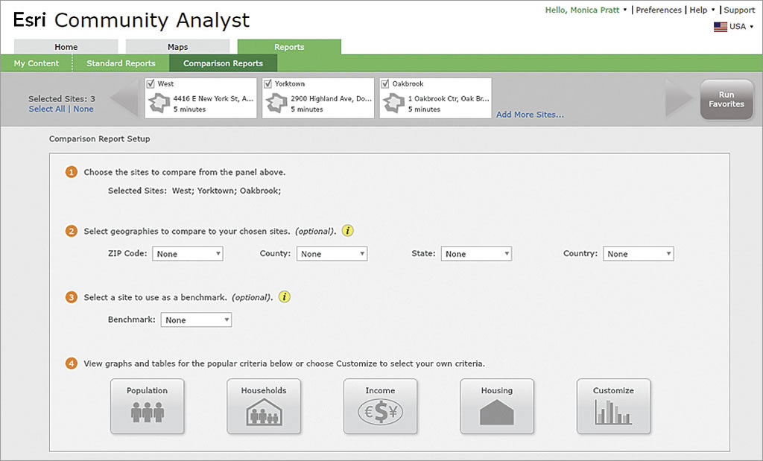Open the Preferences link
The height and width of the screenshot is (461, 763).
click(x=659, y=10)
